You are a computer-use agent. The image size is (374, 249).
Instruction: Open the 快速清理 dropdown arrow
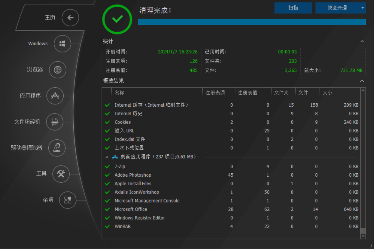pyautogui.click(x=363, y=8)
